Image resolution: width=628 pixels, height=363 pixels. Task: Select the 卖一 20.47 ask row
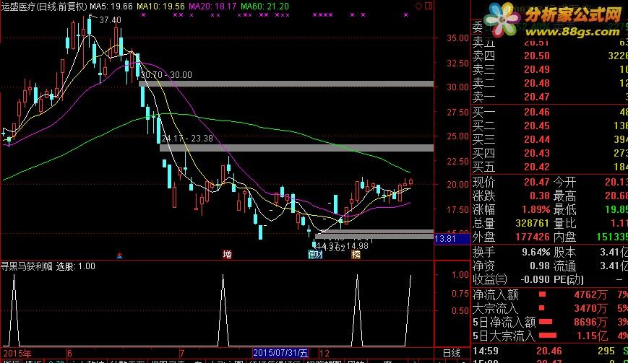pyautogui.click(x=549, y=97)
